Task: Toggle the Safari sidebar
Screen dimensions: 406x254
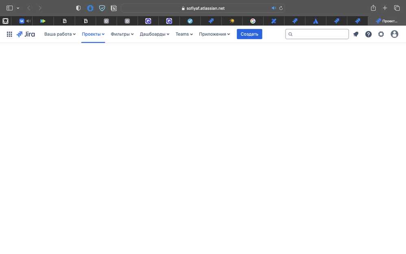Action: (x=10, y=8)
